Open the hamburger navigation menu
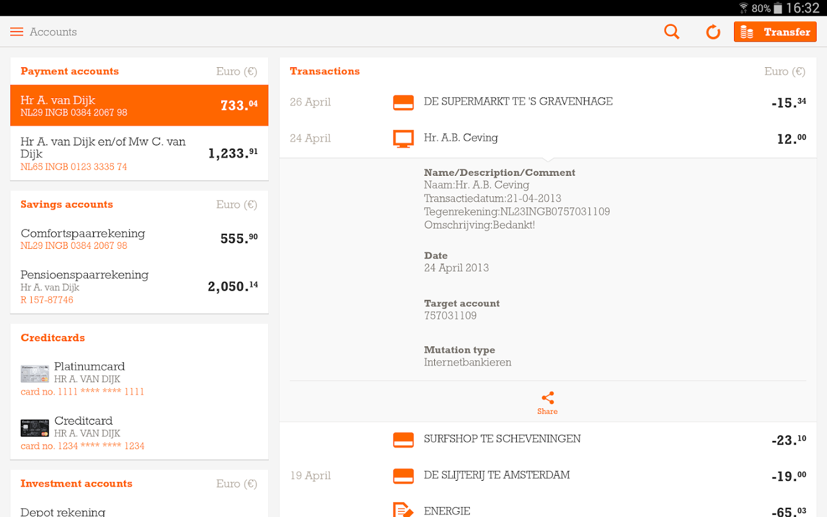 click(x=16, y=32)
